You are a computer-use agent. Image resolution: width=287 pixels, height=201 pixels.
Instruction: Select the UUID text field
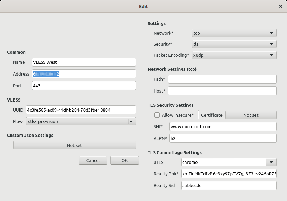pyautogui.click(x=80, y=110)
